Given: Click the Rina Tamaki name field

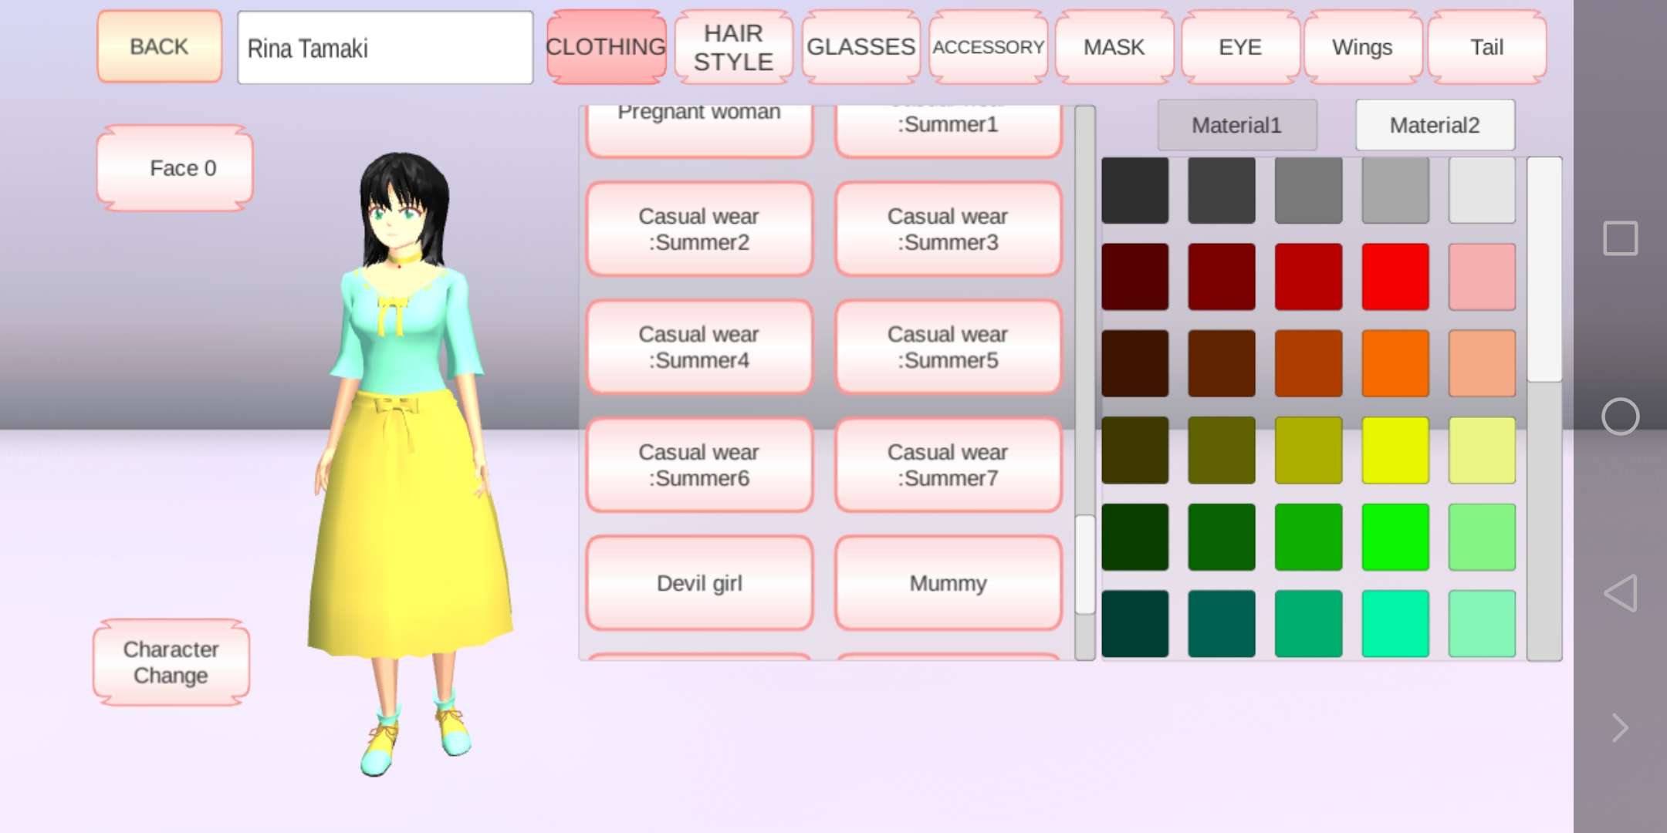Looking at the screenshot, I should click(385, 48).
